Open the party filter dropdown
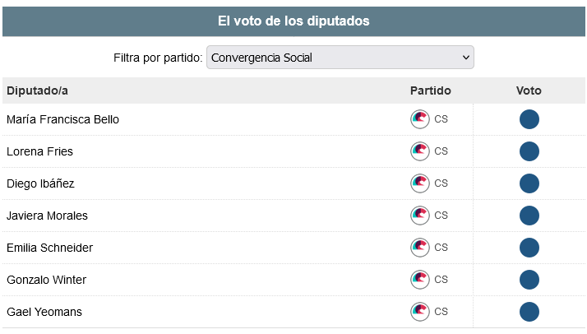The height and width of the screenshot is (334, 587). click(340, 58)
